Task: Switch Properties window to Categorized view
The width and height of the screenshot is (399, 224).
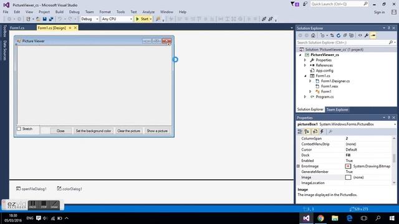Action: pyautogui.click(x=300, y=131)
